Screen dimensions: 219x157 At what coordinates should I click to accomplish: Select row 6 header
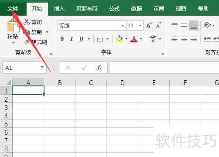(6, 132)
